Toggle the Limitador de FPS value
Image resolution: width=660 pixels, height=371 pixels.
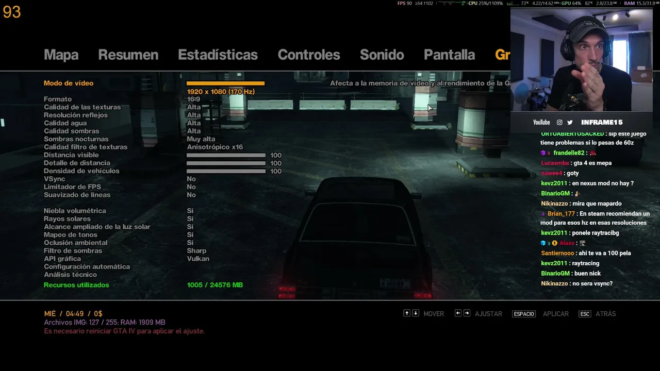(x=191, y=187)
